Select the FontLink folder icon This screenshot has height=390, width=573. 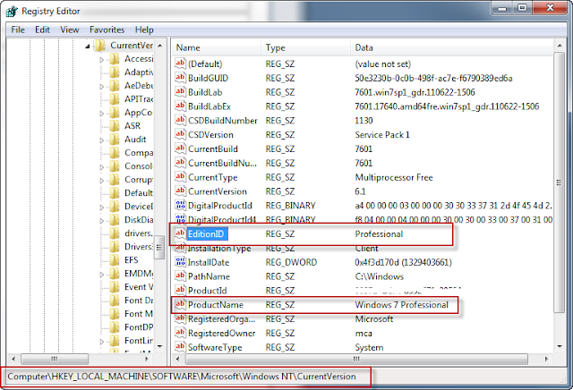pos(115,341)
